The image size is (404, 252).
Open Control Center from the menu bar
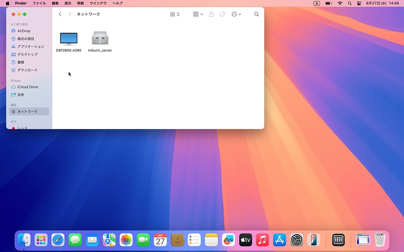point(359,3)
